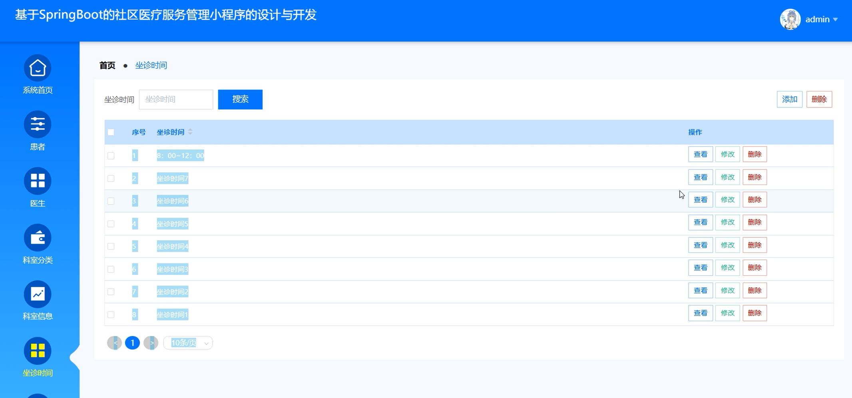
Task: Toggle the select-all header checkbox
Action: click(111, 132)
